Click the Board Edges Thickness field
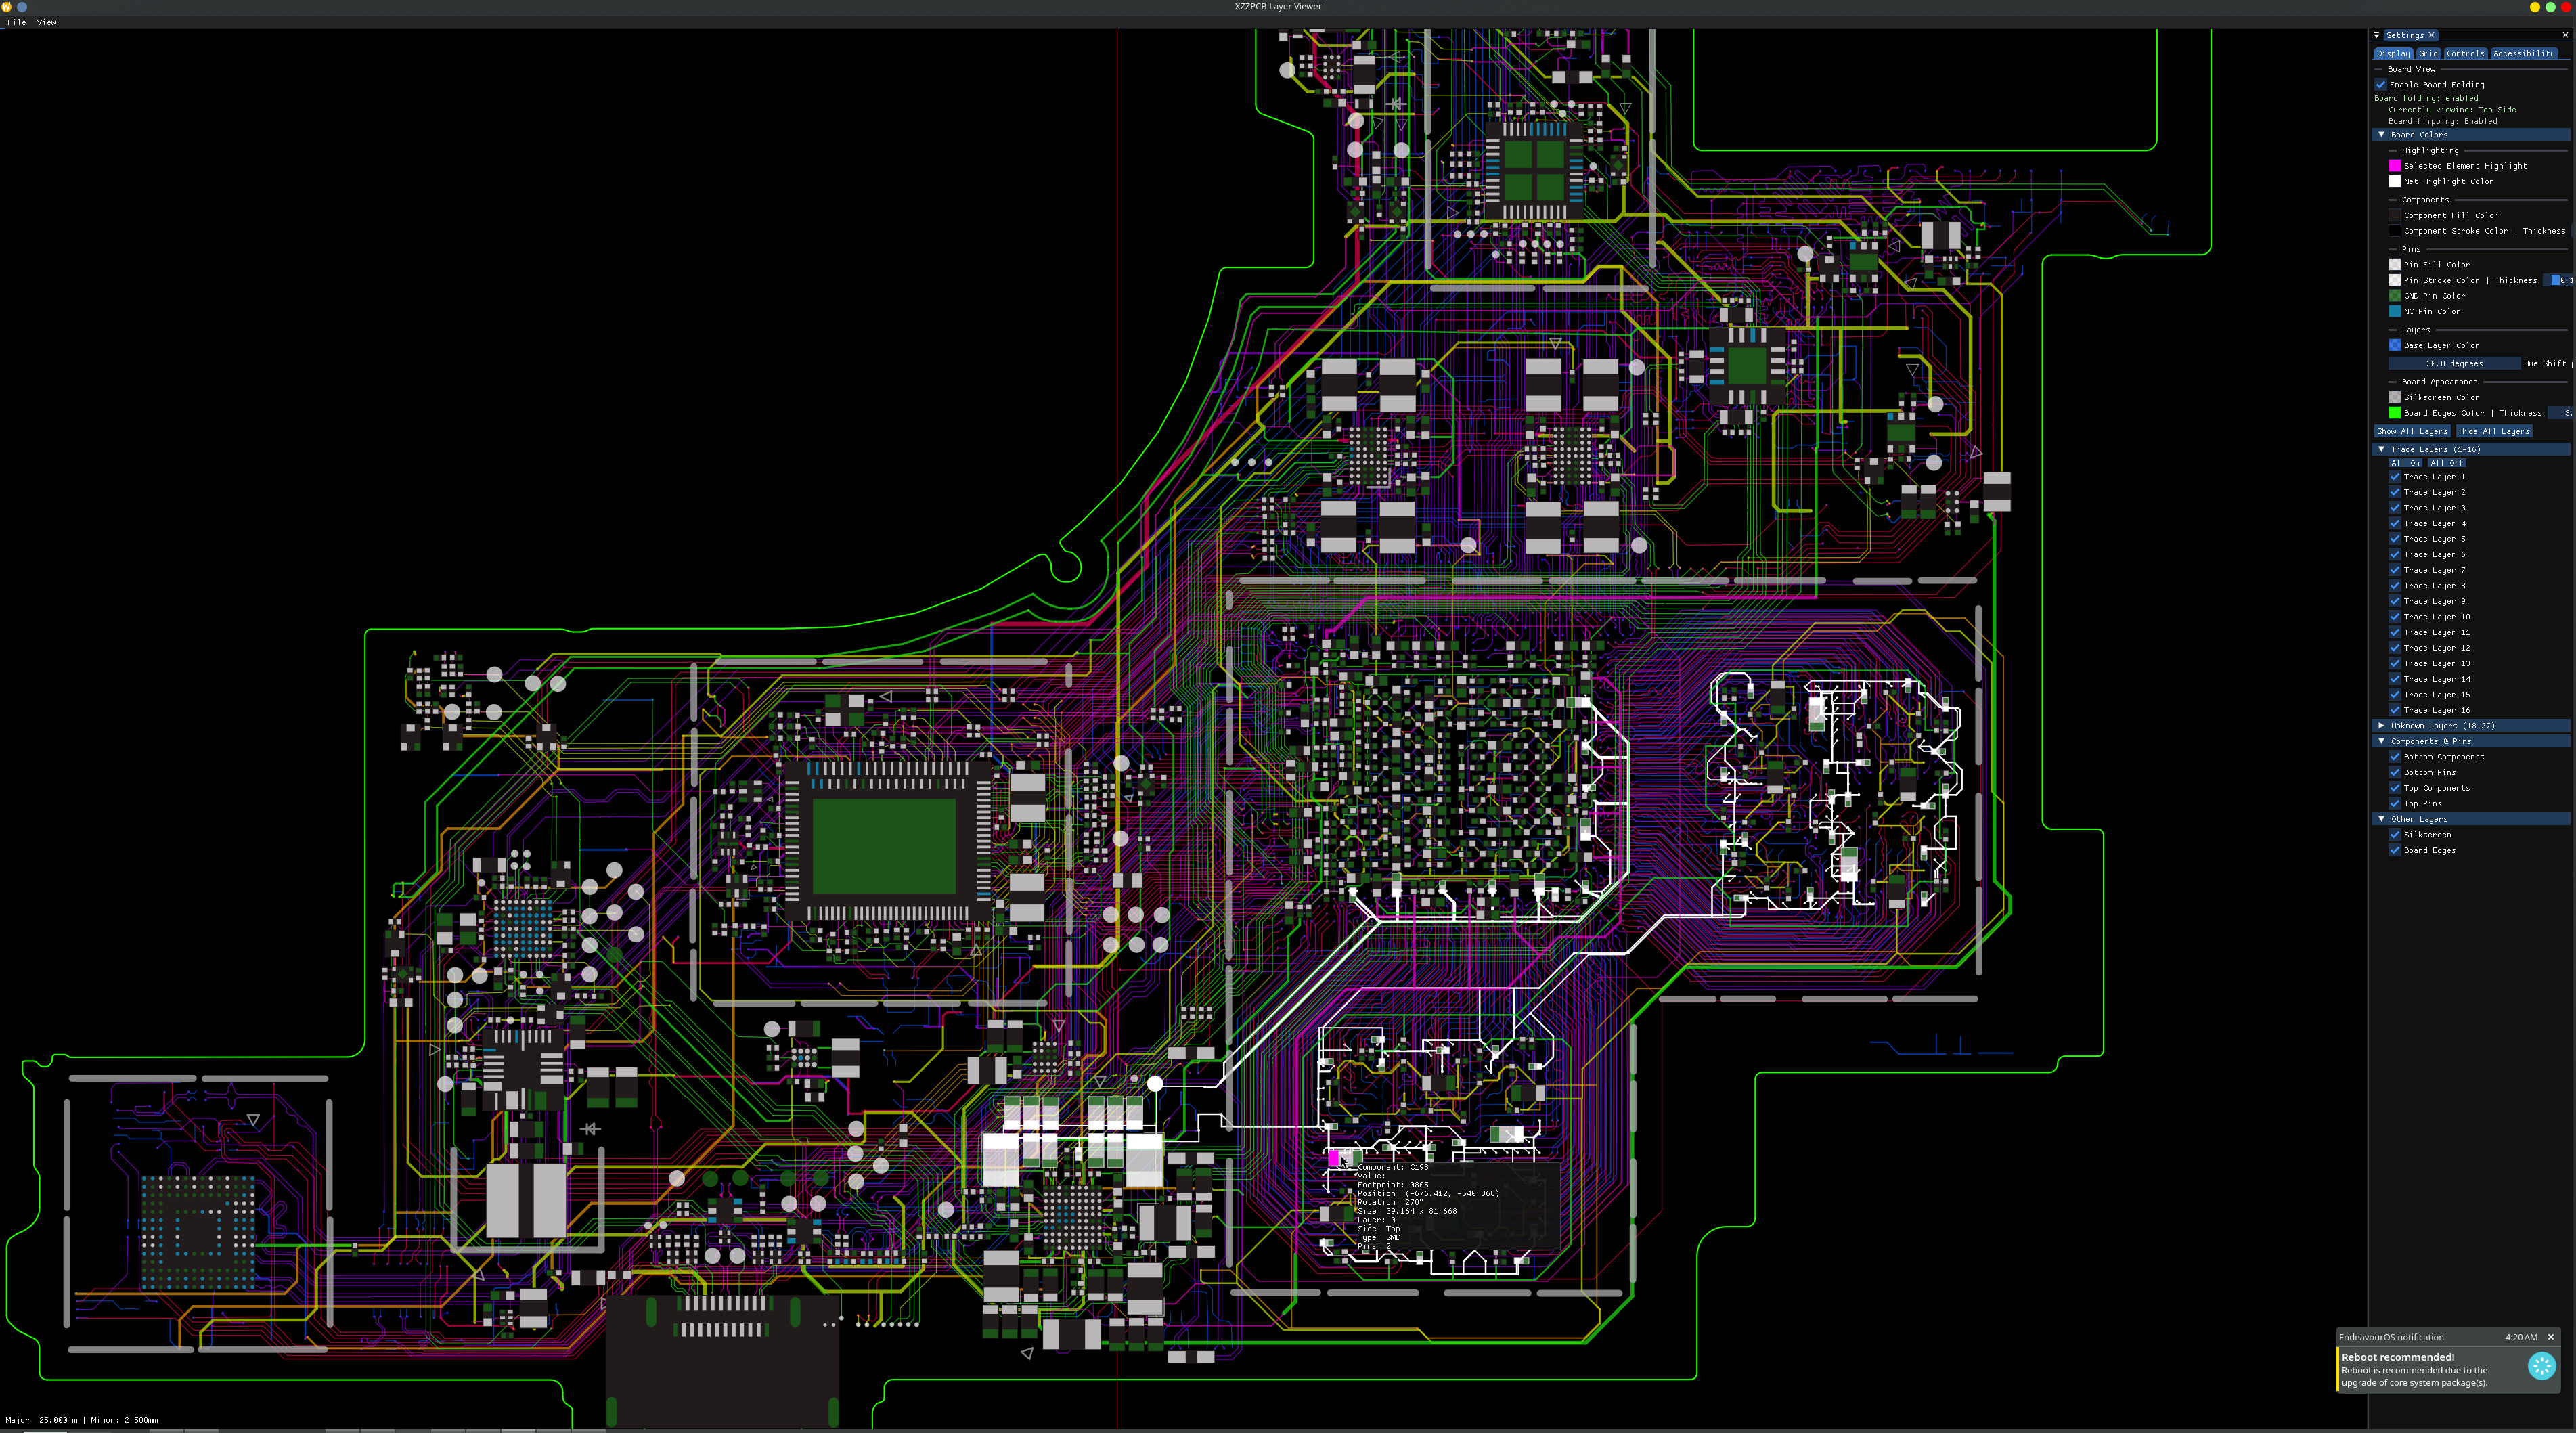The width and height of the screenshot is (2576, 1433). (x=2561, y=413)
